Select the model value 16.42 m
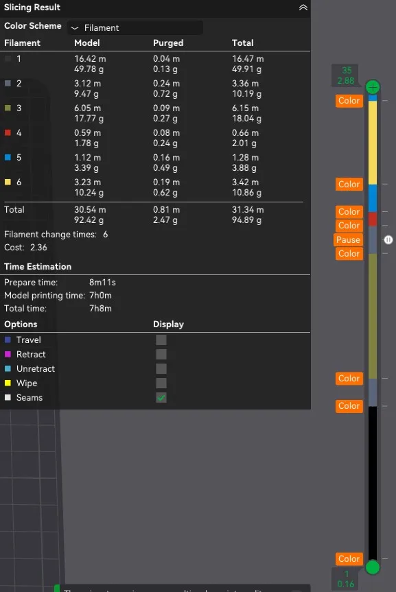 pyautogui.click(x=90, y=59)
